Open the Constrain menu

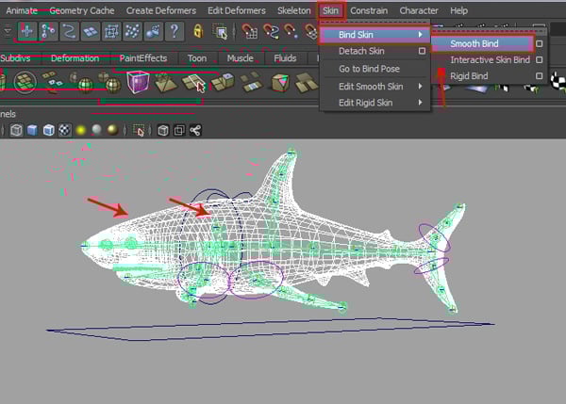[369, 10]
